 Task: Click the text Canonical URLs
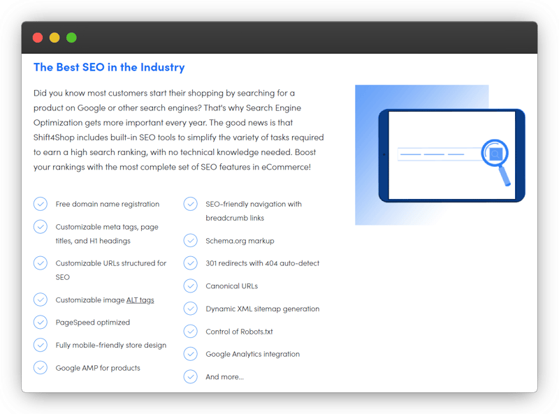[232, 286]
